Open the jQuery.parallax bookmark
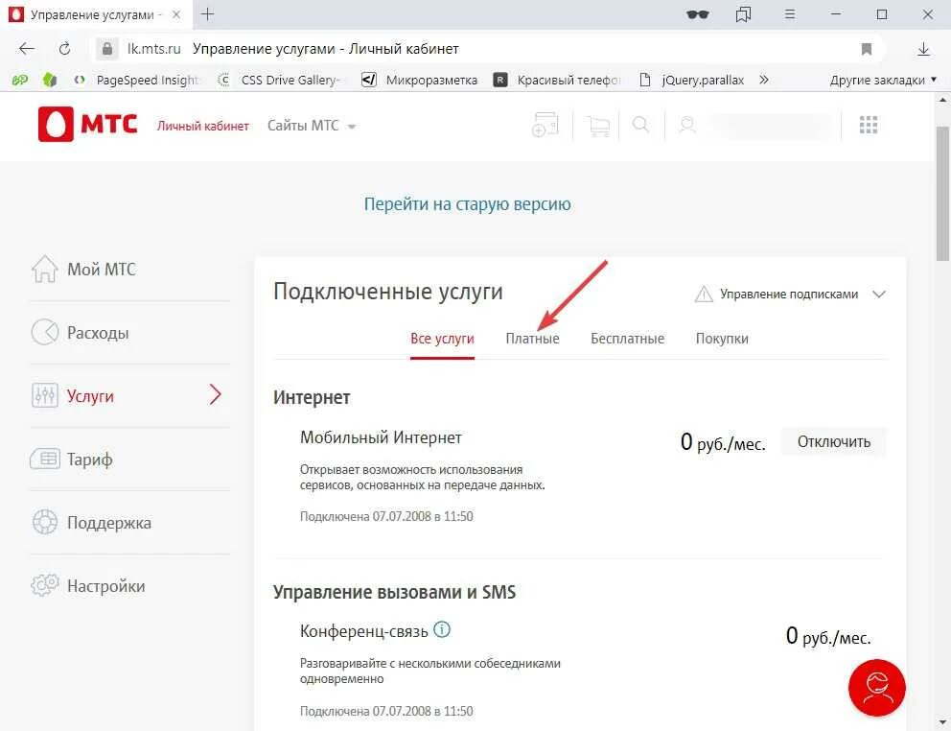The height and width of the screenshot is (731, 951). tap(691, 81)
